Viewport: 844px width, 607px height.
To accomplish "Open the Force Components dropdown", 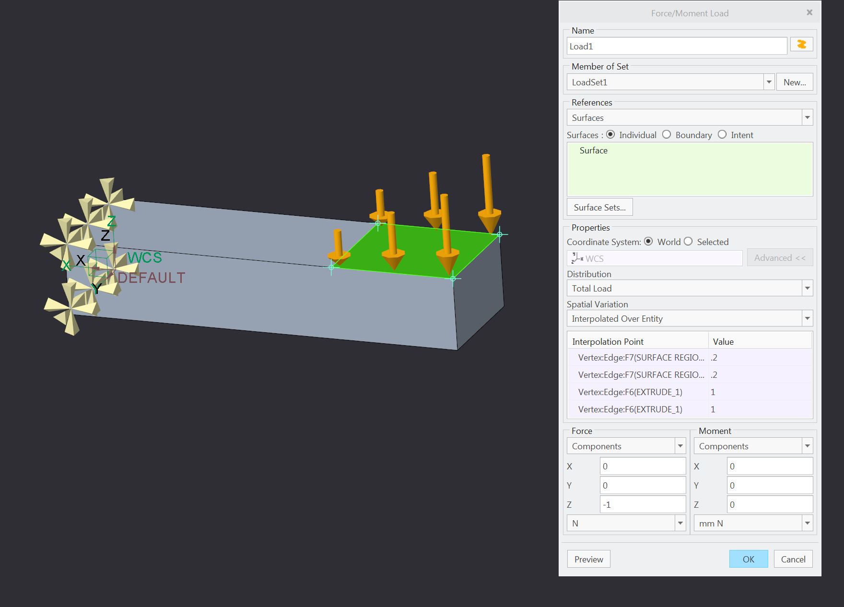I will click(x=680, y=445).
